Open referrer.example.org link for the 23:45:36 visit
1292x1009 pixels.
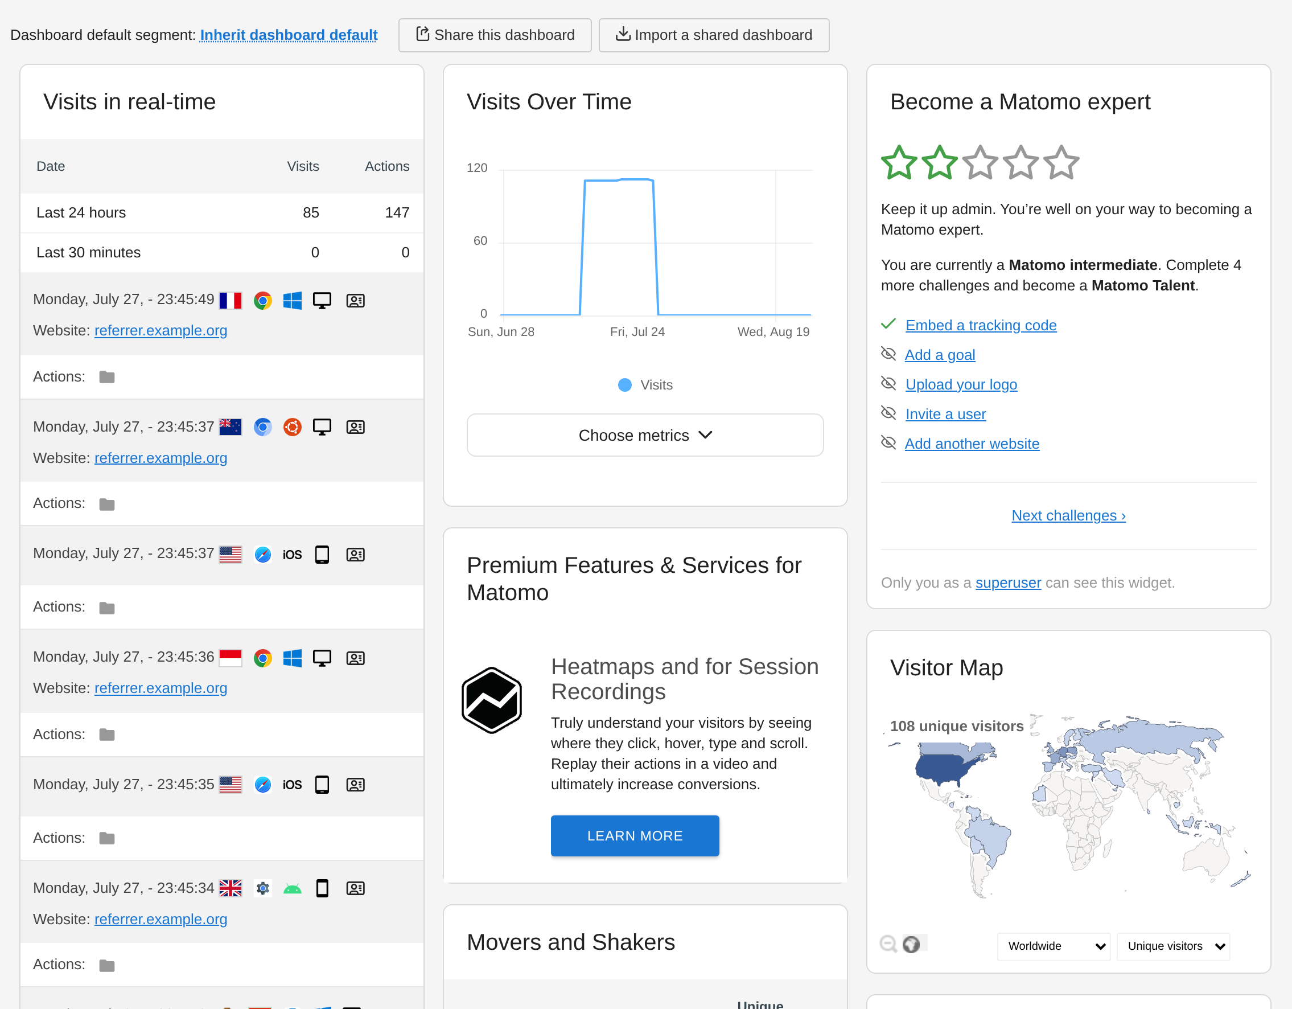point(161,688)
